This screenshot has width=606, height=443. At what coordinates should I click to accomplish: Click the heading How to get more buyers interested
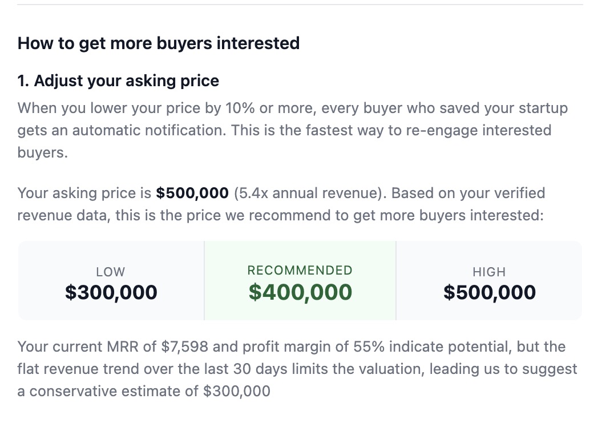pos(159,43)
